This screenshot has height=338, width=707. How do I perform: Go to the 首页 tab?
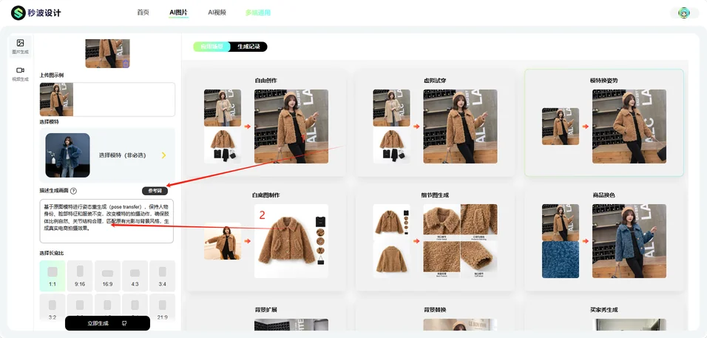143,13
